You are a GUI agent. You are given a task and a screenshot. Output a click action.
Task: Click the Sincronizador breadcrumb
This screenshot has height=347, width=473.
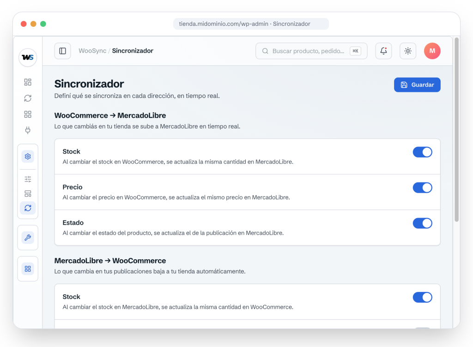pyautogui.click(x=133, y=51)
